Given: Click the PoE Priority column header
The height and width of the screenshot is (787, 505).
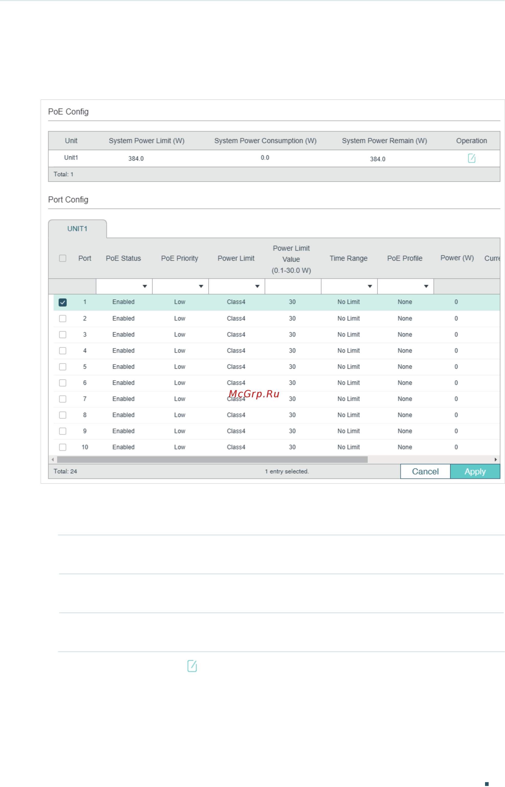Looking at the screenshot, I should tap(180, 258).
